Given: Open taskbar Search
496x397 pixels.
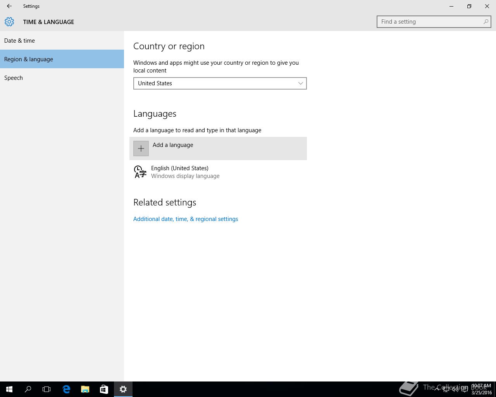Looking at the screenshot, I should 28,389.
